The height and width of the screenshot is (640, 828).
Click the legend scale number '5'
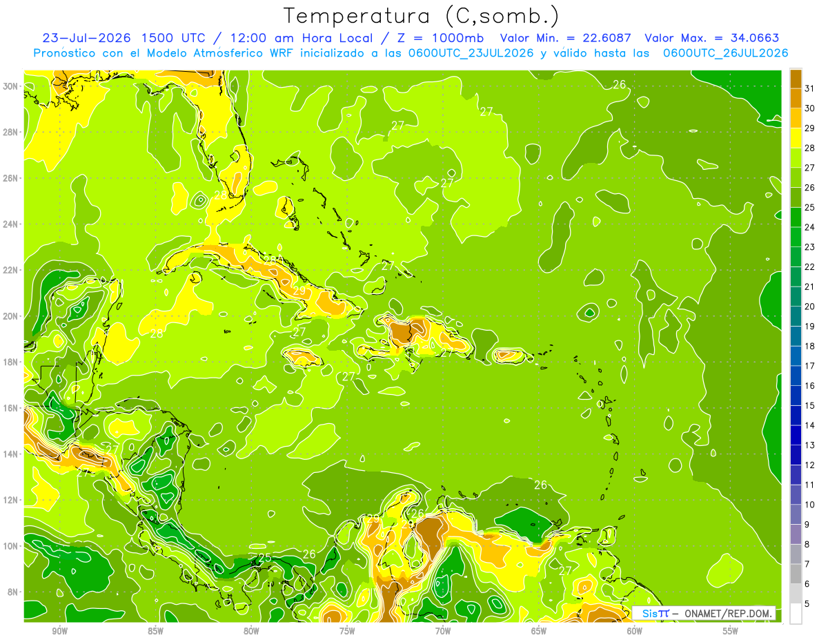(808, 604)
